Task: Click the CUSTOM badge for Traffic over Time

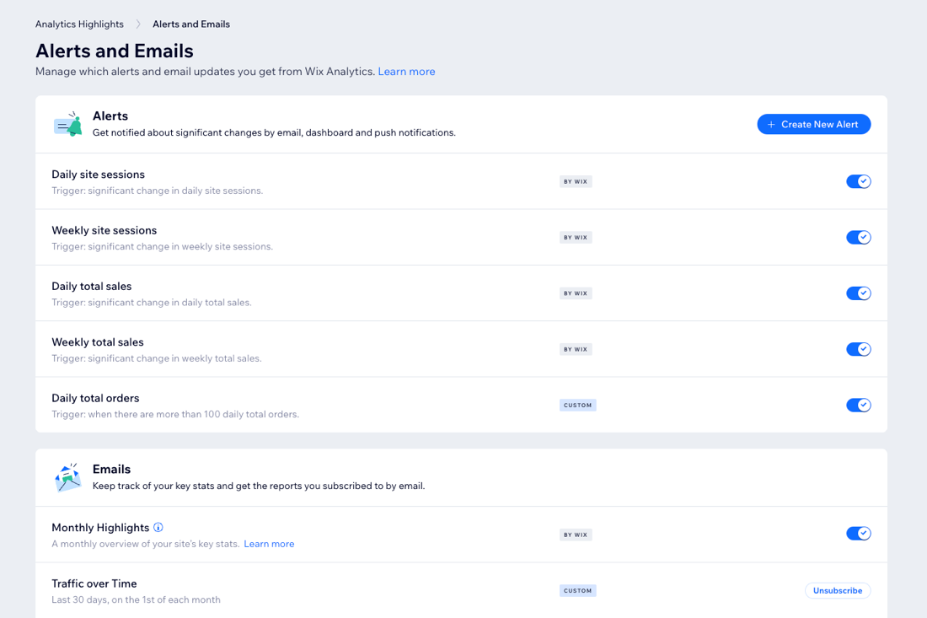Action: 577,590
